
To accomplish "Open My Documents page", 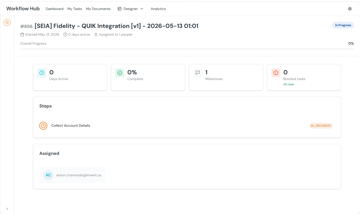I will 98,9.
